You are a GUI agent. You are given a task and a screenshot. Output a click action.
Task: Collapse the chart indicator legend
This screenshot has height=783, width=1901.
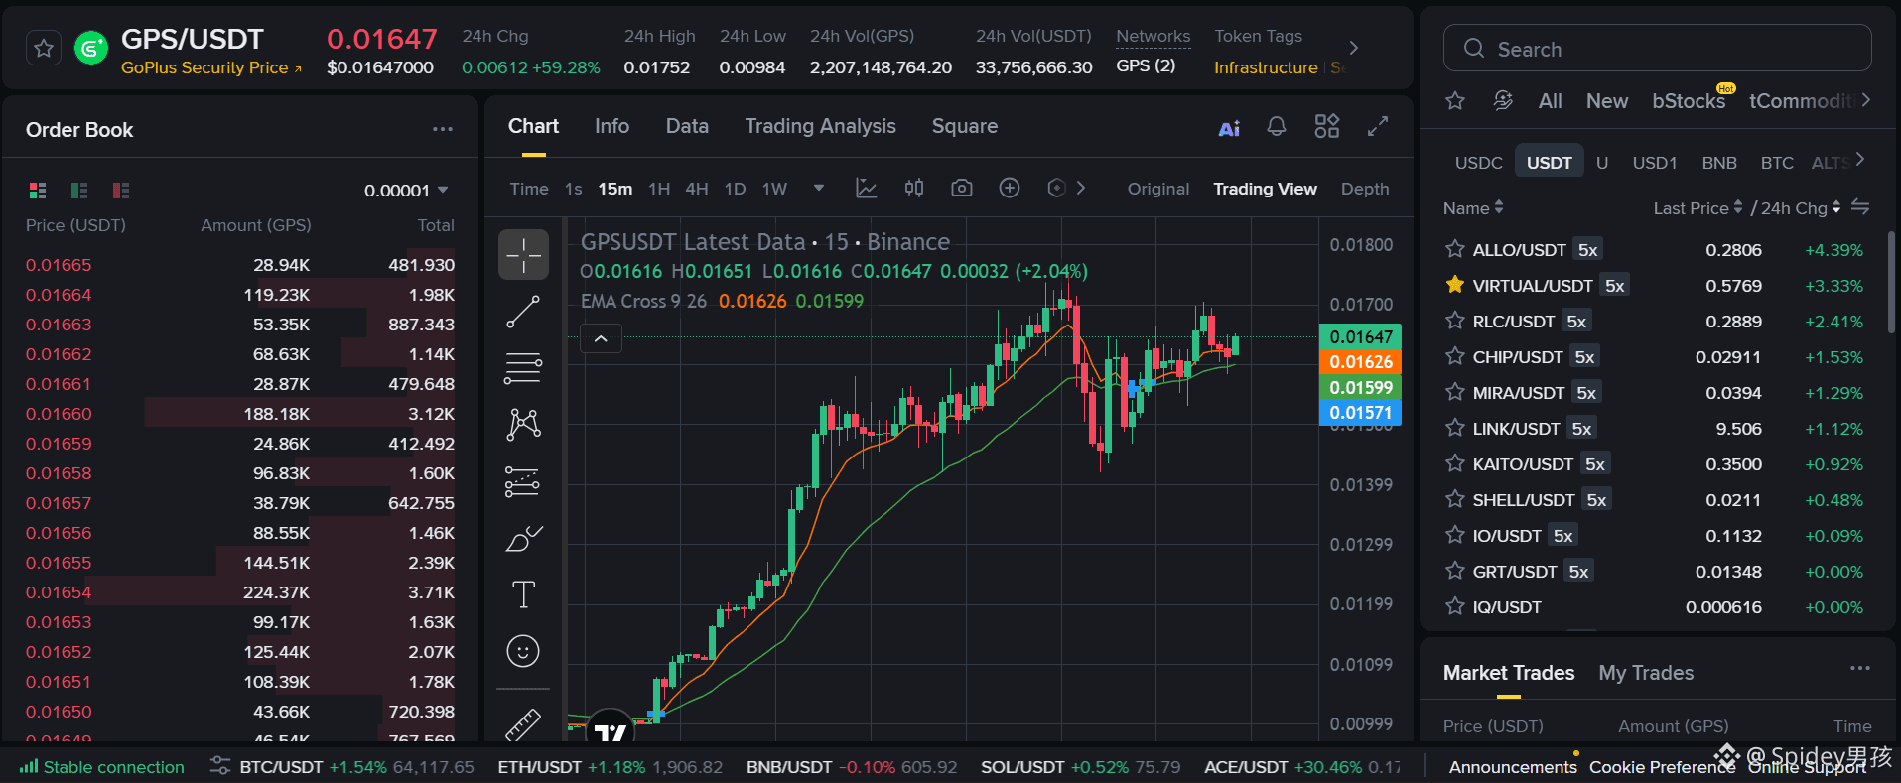click(601, 338)
